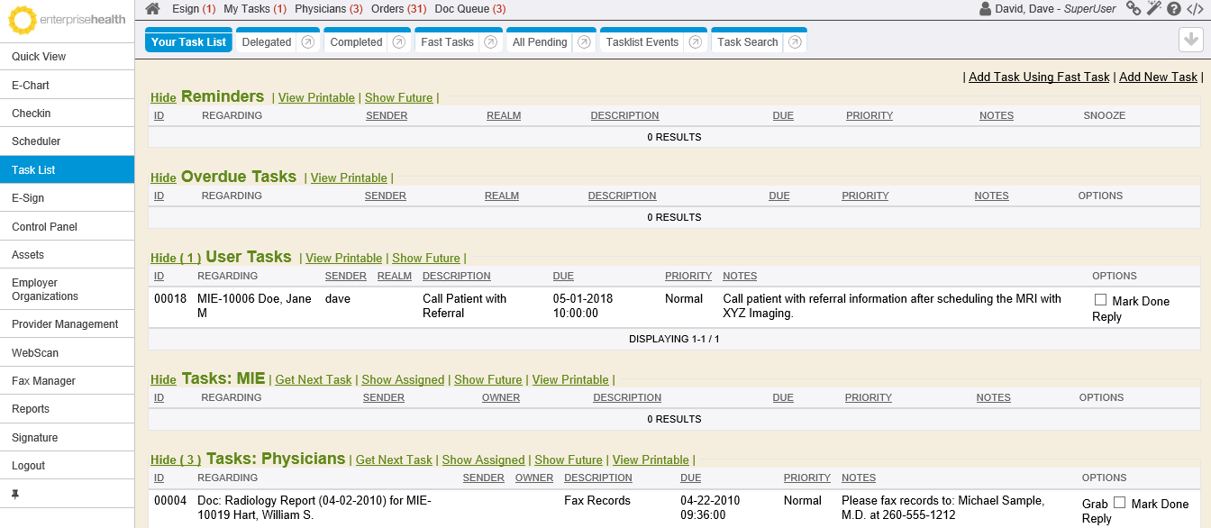This screenshot has height=528, width=1211.
Task: Open help via question mark icon
Action: [x=1174, y=9]
